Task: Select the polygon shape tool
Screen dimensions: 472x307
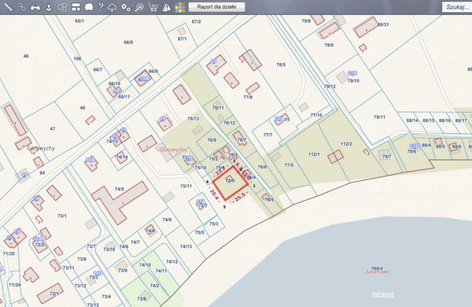Action: (89, 7)
